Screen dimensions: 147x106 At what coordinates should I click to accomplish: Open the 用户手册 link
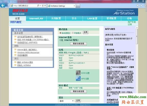(132, 22)
